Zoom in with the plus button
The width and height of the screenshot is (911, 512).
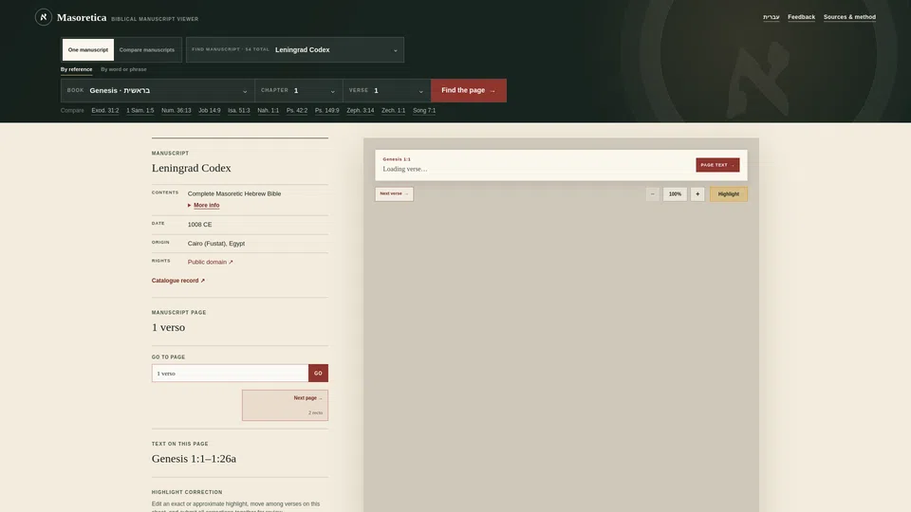(x=697, y=193)
